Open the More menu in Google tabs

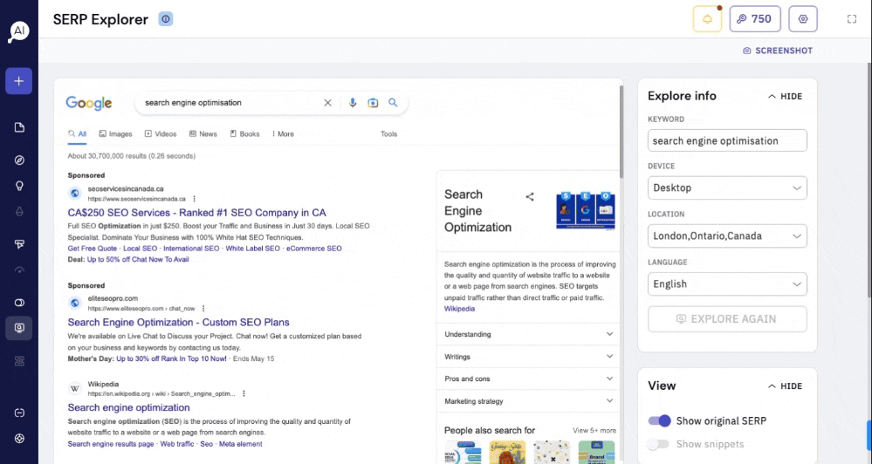(x=283, y=134)
